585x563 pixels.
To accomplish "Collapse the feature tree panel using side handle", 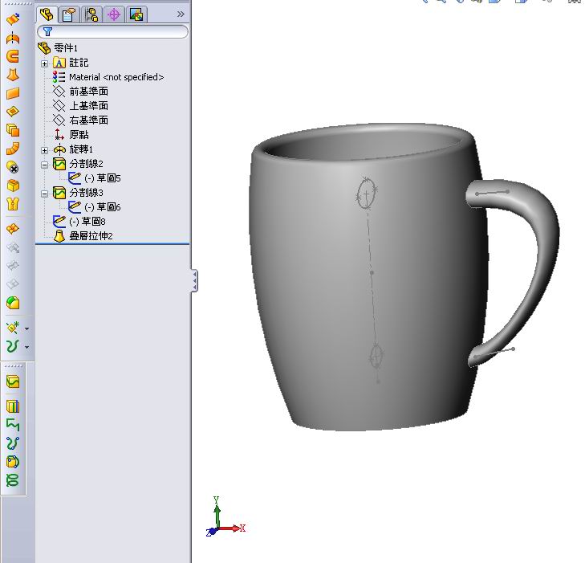I will click(194, 280).
